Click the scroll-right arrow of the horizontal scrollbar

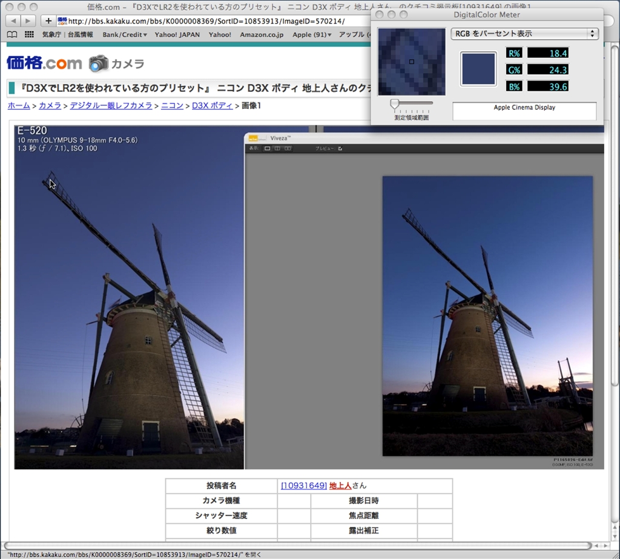605,546
